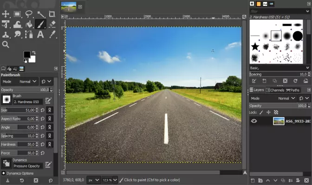Screen dimensions: 312x185
Task: Click the Pressure Opacity dynamics field
Action: (x=28, y=166)
